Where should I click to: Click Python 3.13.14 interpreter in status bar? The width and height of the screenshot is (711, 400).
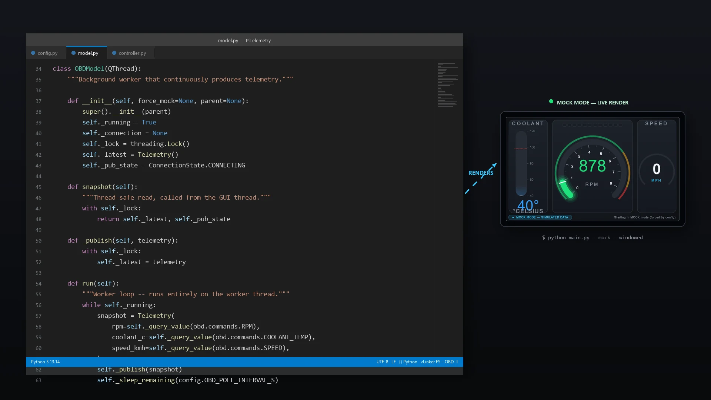46,362
